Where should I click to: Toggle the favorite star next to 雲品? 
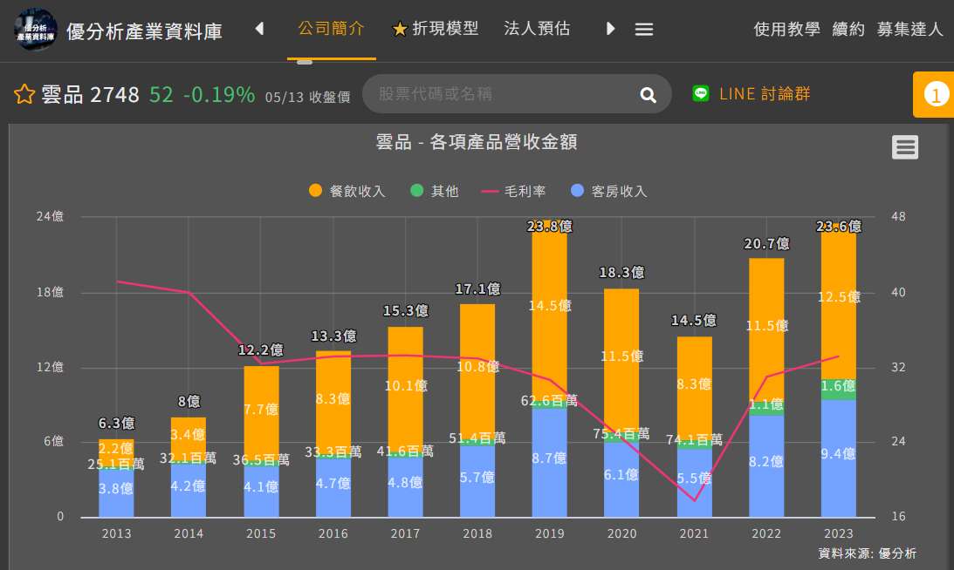tap(24, 94)
